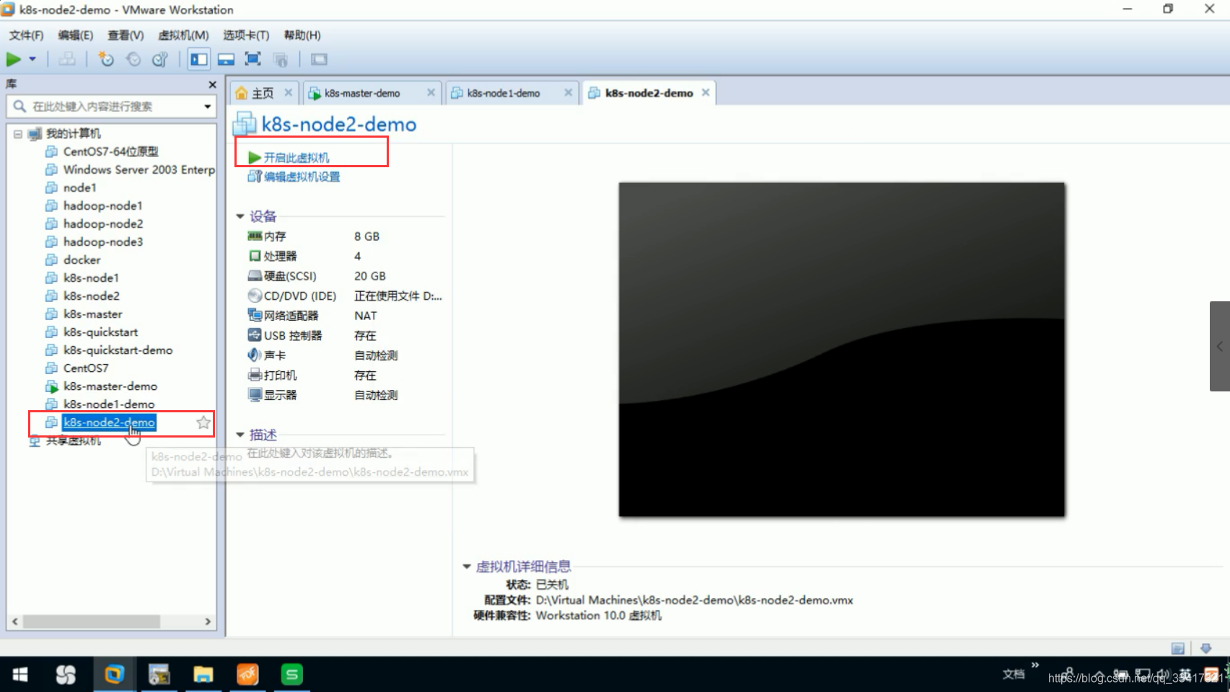Click the Send Ctrl+Alt+Del toolbar icon
1230x692 pixels.
(67, 59)
